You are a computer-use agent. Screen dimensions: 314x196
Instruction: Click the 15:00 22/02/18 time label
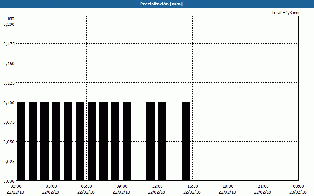(x=192, y=189)
